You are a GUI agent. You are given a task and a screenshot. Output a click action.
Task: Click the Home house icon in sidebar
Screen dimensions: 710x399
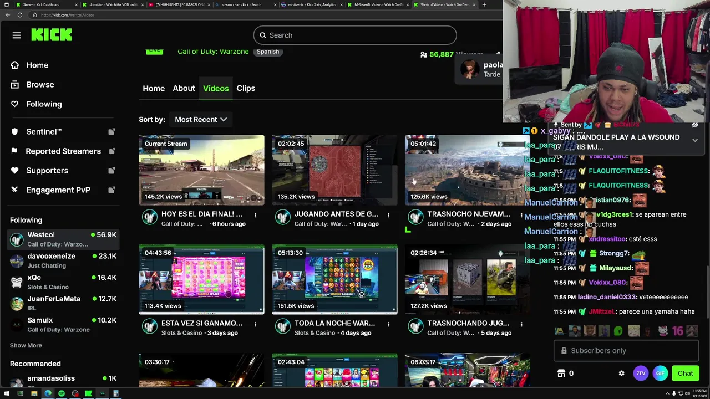(x=15, y=65)
